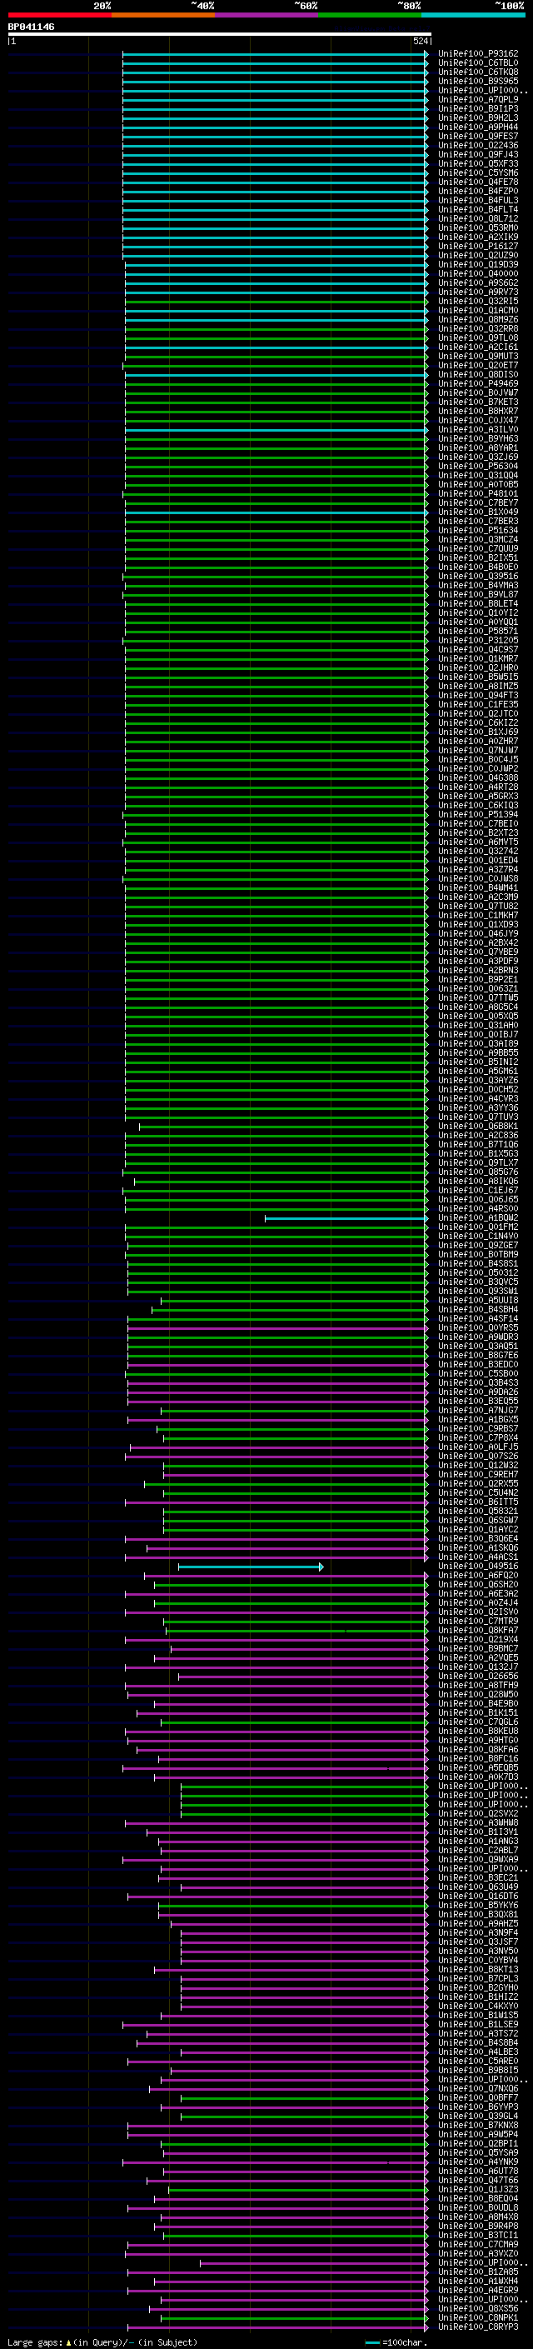The height and width of the screenshot is (2349, 533).
Task: Open the UniRef100_C6TKQ8 entry
Action: [x=477, y=72]
